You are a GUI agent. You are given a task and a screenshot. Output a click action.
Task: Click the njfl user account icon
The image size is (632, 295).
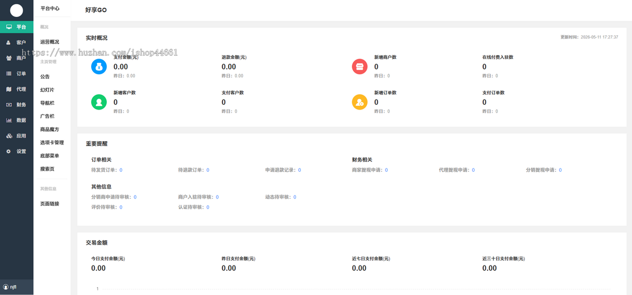[x=6, y=287]
